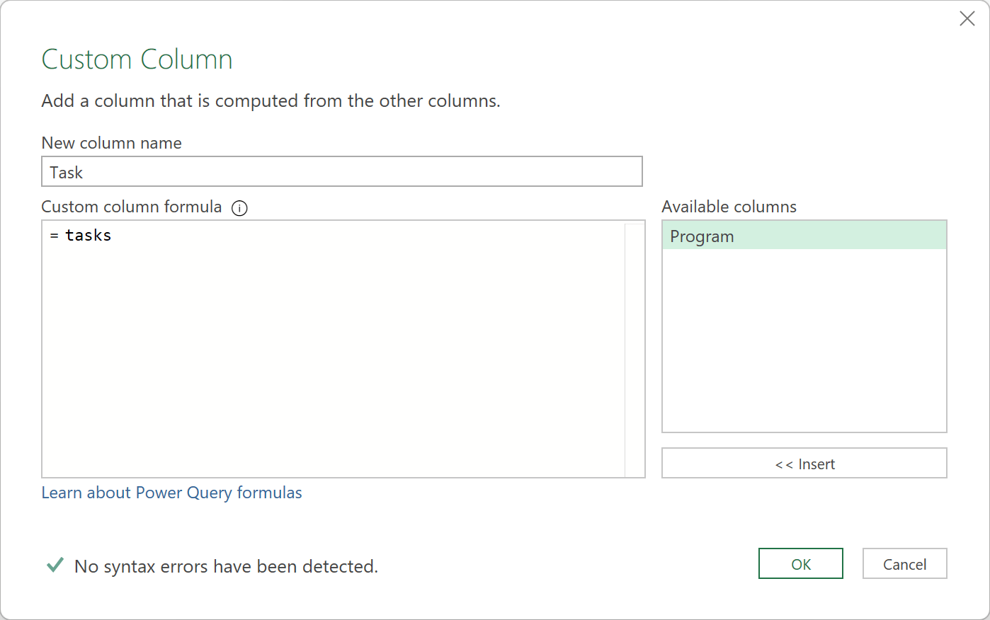Click inside the custom column formula editor
This screenshot has height=620, width=990.
click(x=319, y=318)
